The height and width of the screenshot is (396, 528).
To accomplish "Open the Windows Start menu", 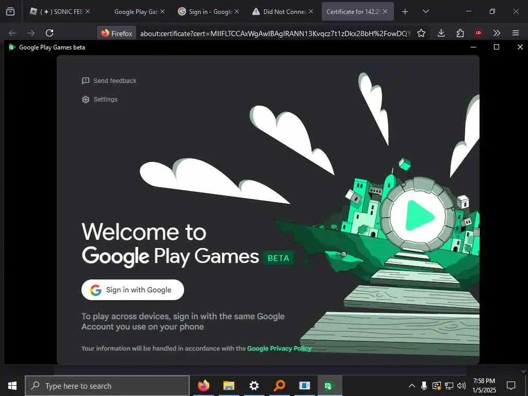I will click(12, 386).
